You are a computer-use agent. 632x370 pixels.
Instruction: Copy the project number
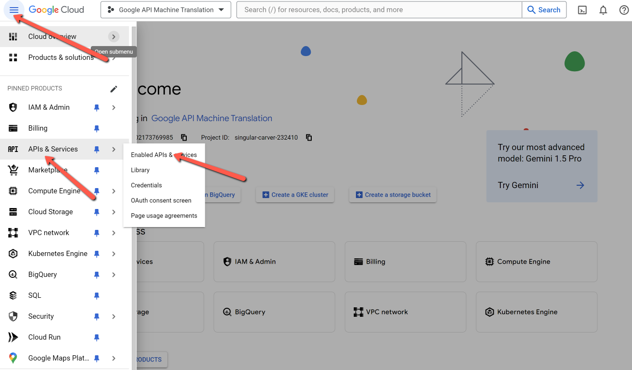click(184, 138)
